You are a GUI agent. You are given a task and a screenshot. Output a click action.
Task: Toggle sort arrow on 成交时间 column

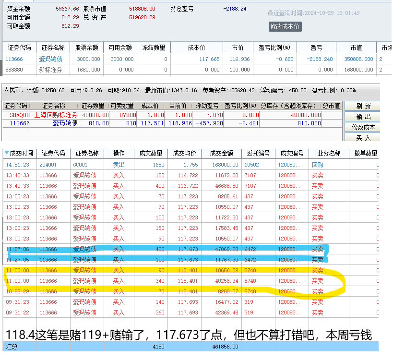[7, 153]
